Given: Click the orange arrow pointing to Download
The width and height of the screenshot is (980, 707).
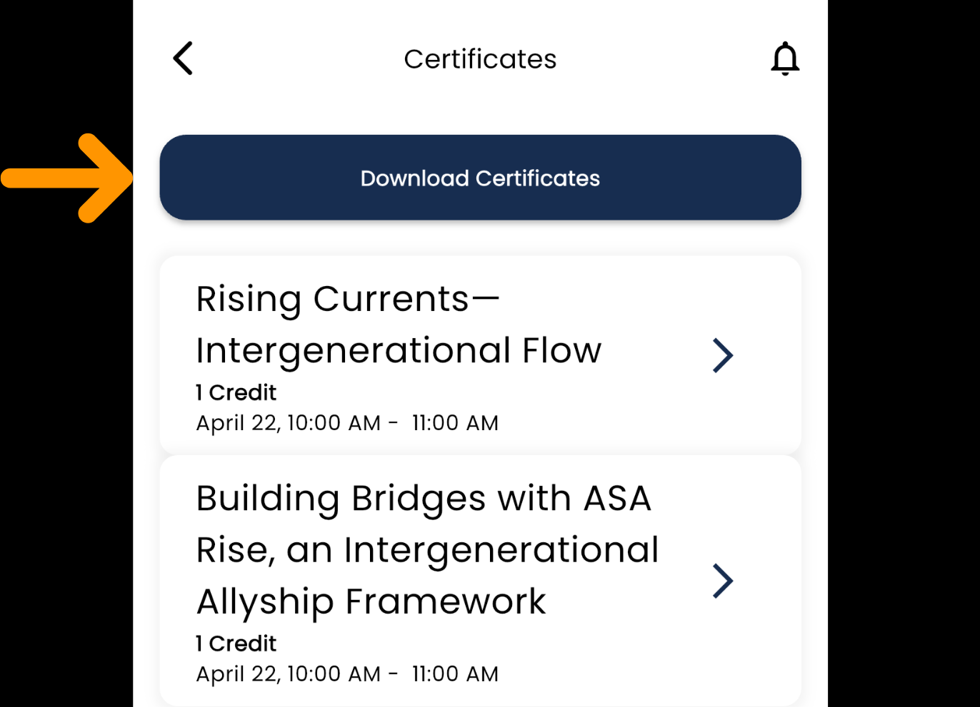Looking at the screenshot, I should click(x=68, y=178).
